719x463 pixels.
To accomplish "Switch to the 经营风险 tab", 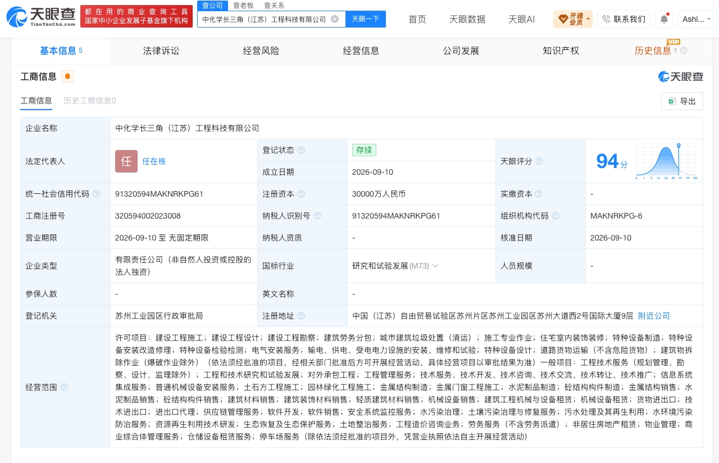I will tap(261, 51).
